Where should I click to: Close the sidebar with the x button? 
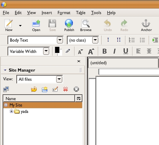tap(79, 61)
